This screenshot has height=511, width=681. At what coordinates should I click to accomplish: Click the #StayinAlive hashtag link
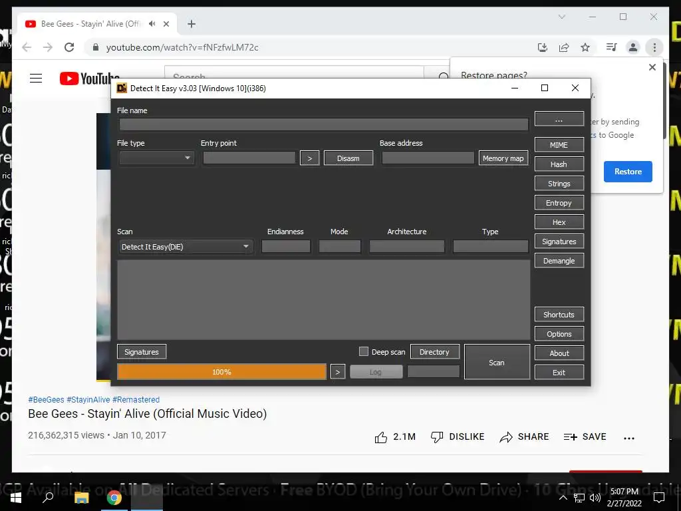pyautogui.click(x=88, y=400)
